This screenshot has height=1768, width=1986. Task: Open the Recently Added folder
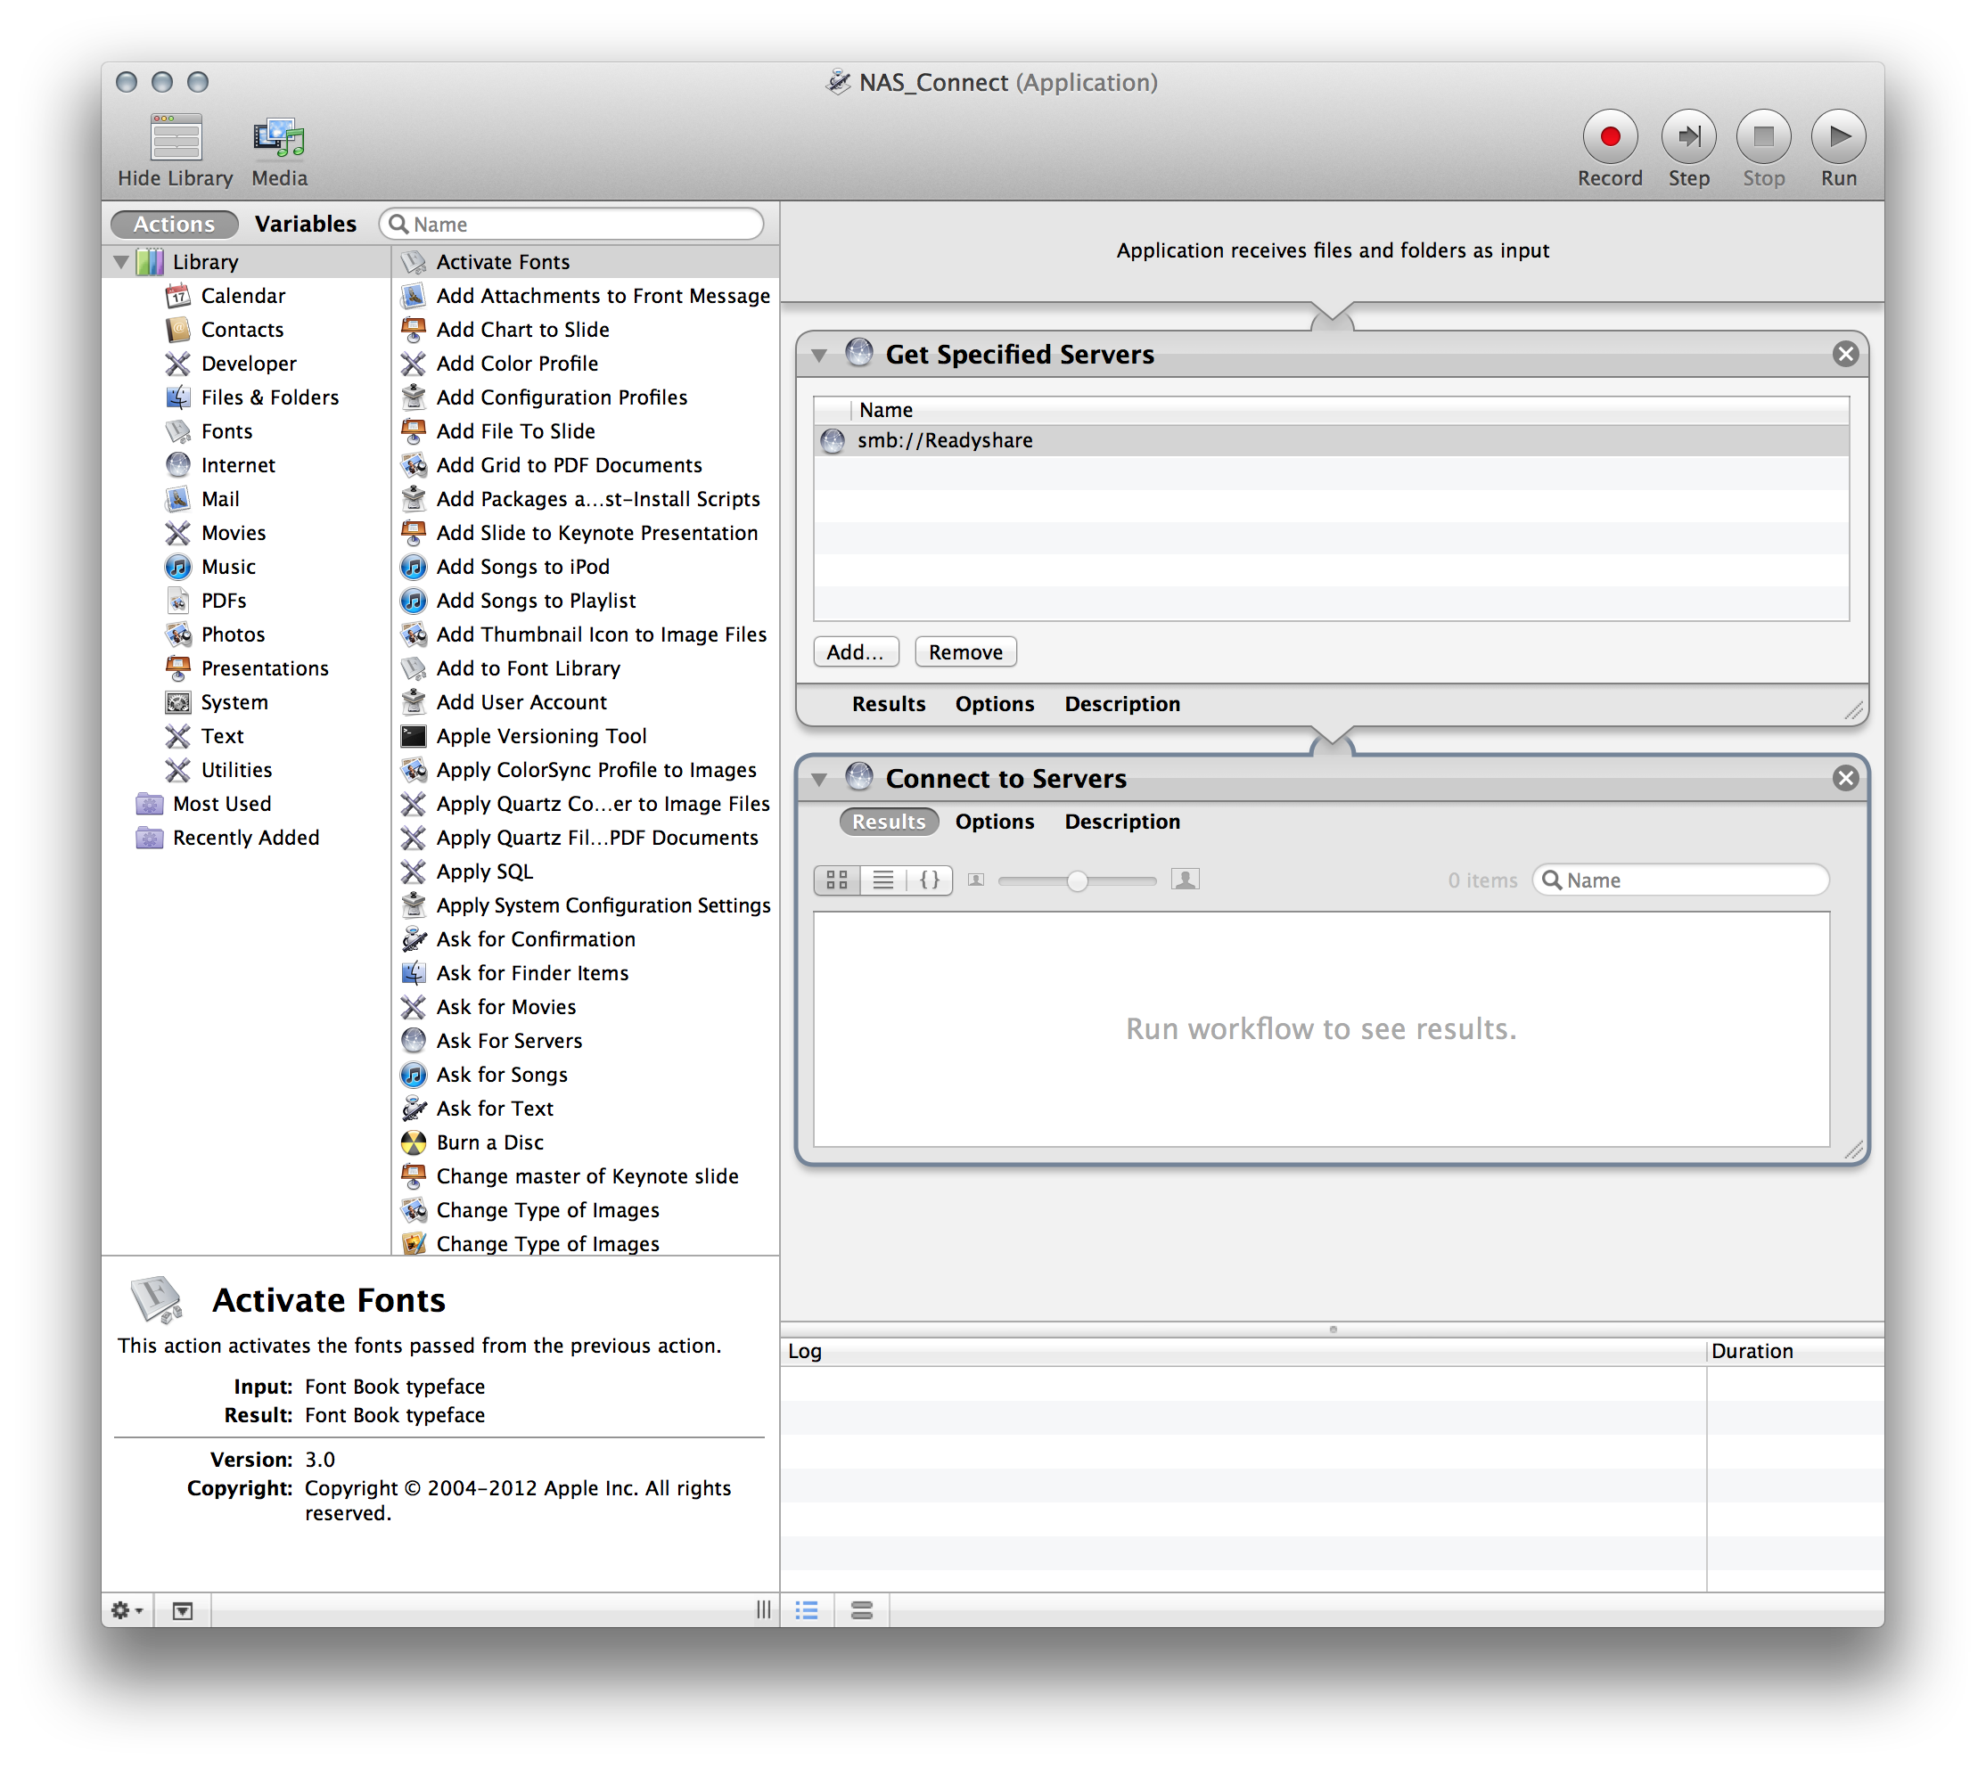point(245,838)
